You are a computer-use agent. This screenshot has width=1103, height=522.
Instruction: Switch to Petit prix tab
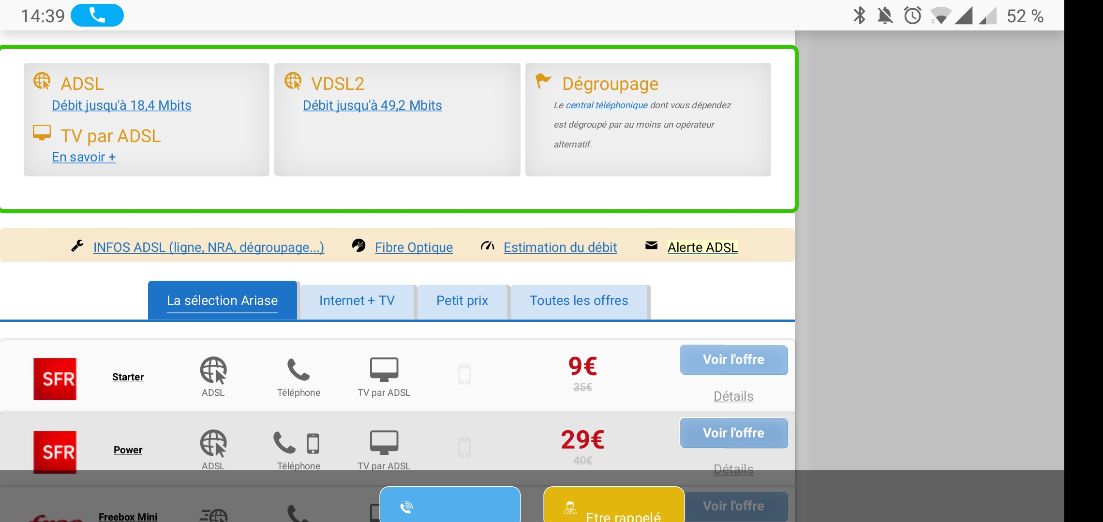point(462,301)
